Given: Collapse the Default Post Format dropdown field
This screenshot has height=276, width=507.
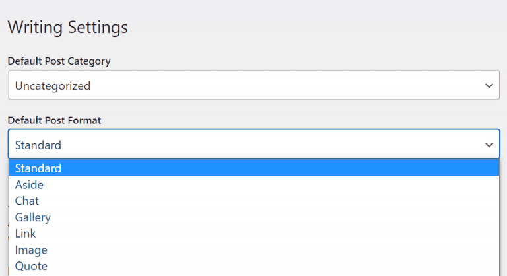Looking at the screenshot, I should pos(253,145).
